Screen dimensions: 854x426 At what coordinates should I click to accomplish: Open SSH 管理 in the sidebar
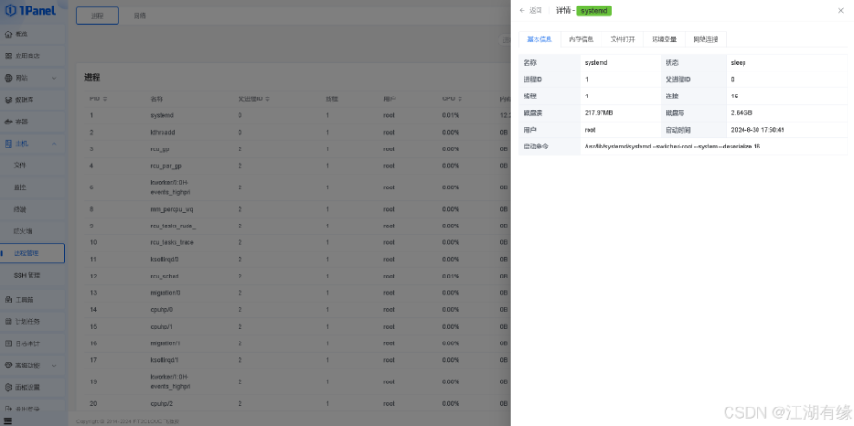(27, 275)
